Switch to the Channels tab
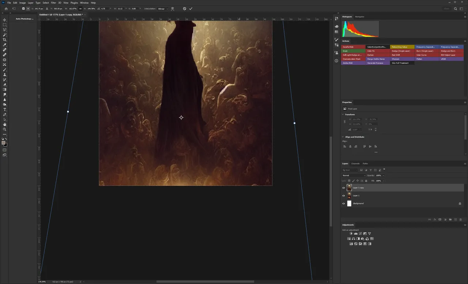468x284 pixels. pyautogui.click(x=355, y=164)
